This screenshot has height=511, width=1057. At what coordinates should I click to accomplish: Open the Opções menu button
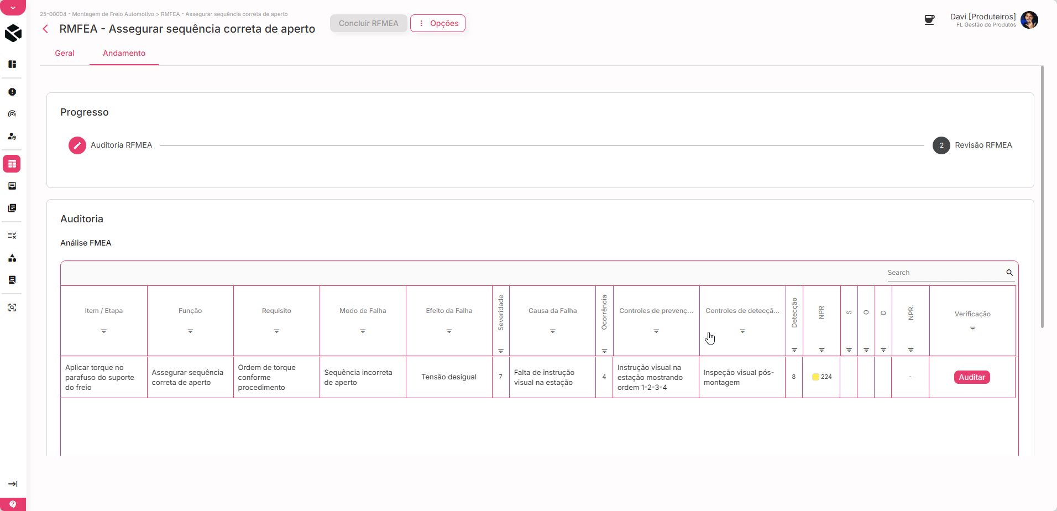438,23
